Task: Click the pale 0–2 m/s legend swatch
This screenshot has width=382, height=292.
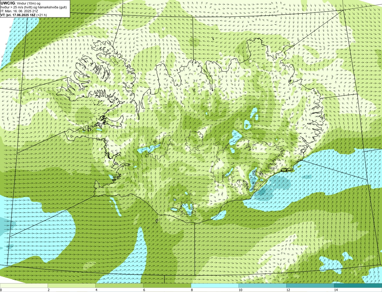Action: [x=24, y=285]
